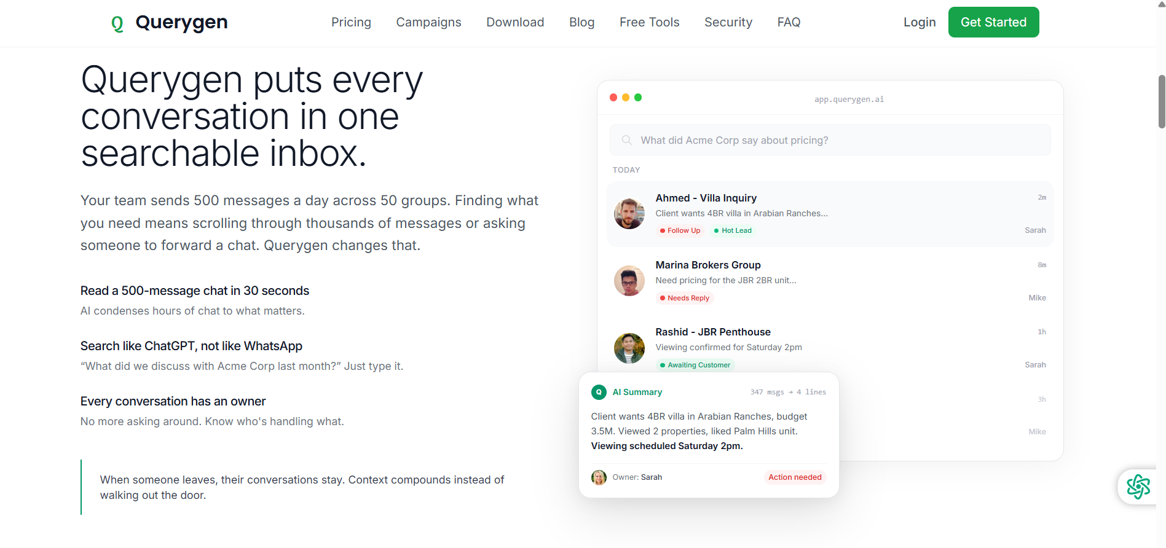
Task: Click "Viewing scheduled Saturday 2pm." bold line
Action: pyautogui.click(x=667, y=446)
